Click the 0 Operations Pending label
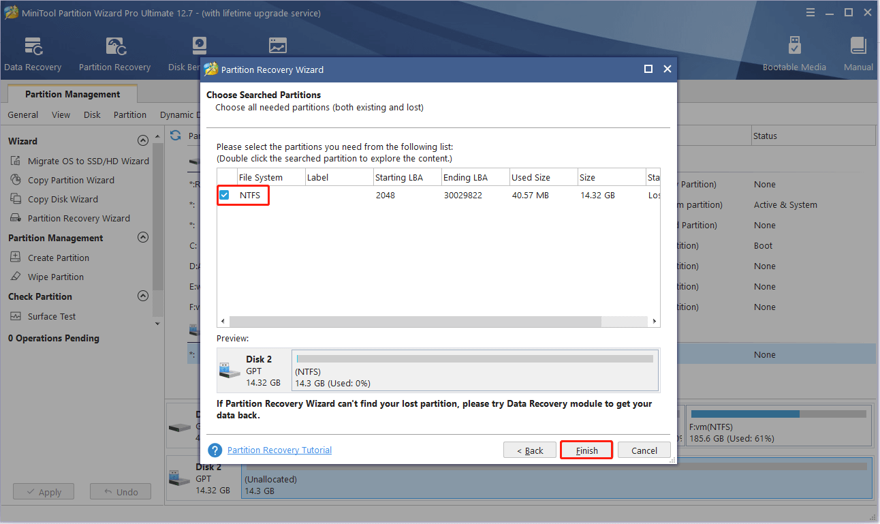Screen dimensions: 880x524 point(54,338)
